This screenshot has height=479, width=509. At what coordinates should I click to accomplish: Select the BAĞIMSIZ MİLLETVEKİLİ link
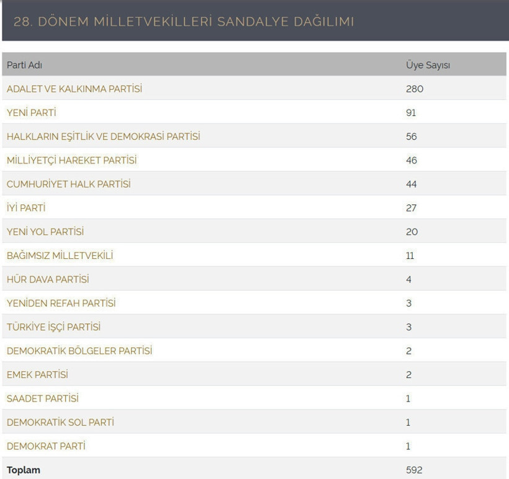[x=60, y=256]
